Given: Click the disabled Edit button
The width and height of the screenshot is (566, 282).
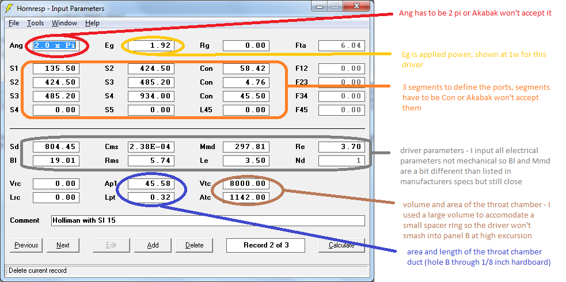Looking at the screenshot, I should coord(111,245).
